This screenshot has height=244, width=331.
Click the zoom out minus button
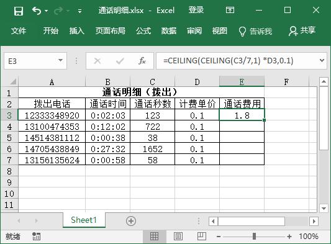click(219, 237)
